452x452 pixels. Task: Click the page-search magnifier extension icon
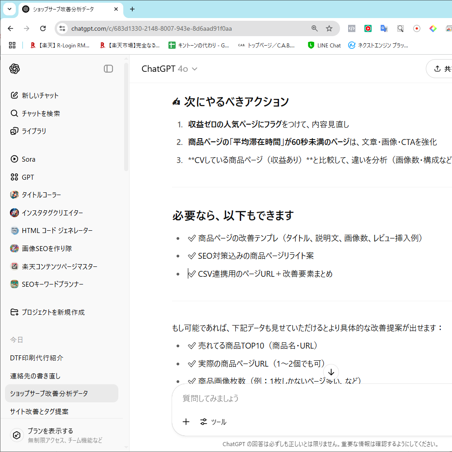pyautogui.click(x=401, y=28)
